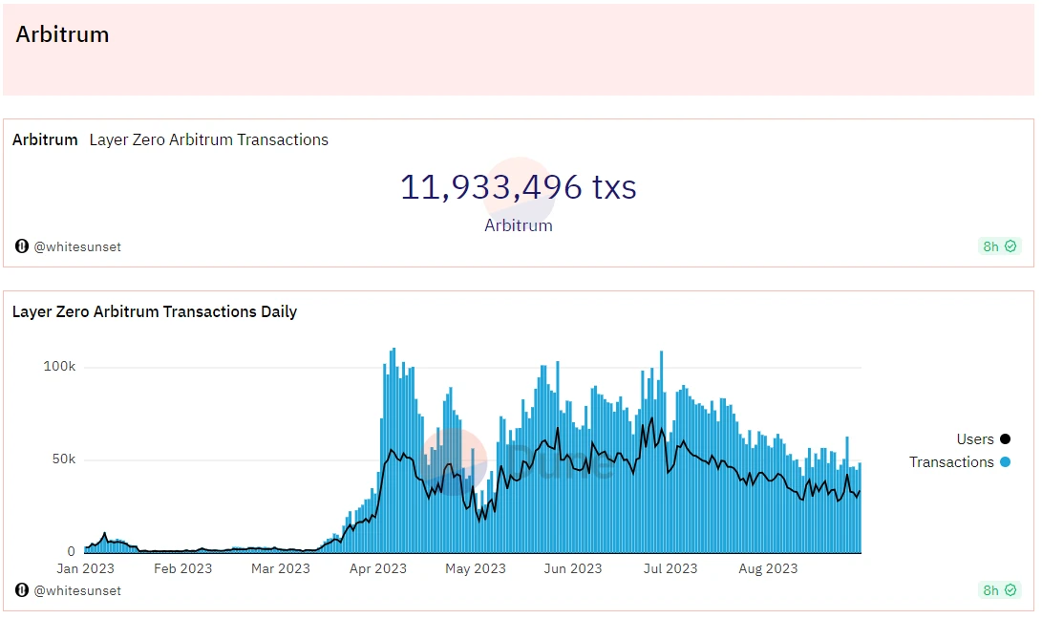Click the 8h refresh badge in the counter panel
The image size is (1042, 619).
[x=999, y=246]
